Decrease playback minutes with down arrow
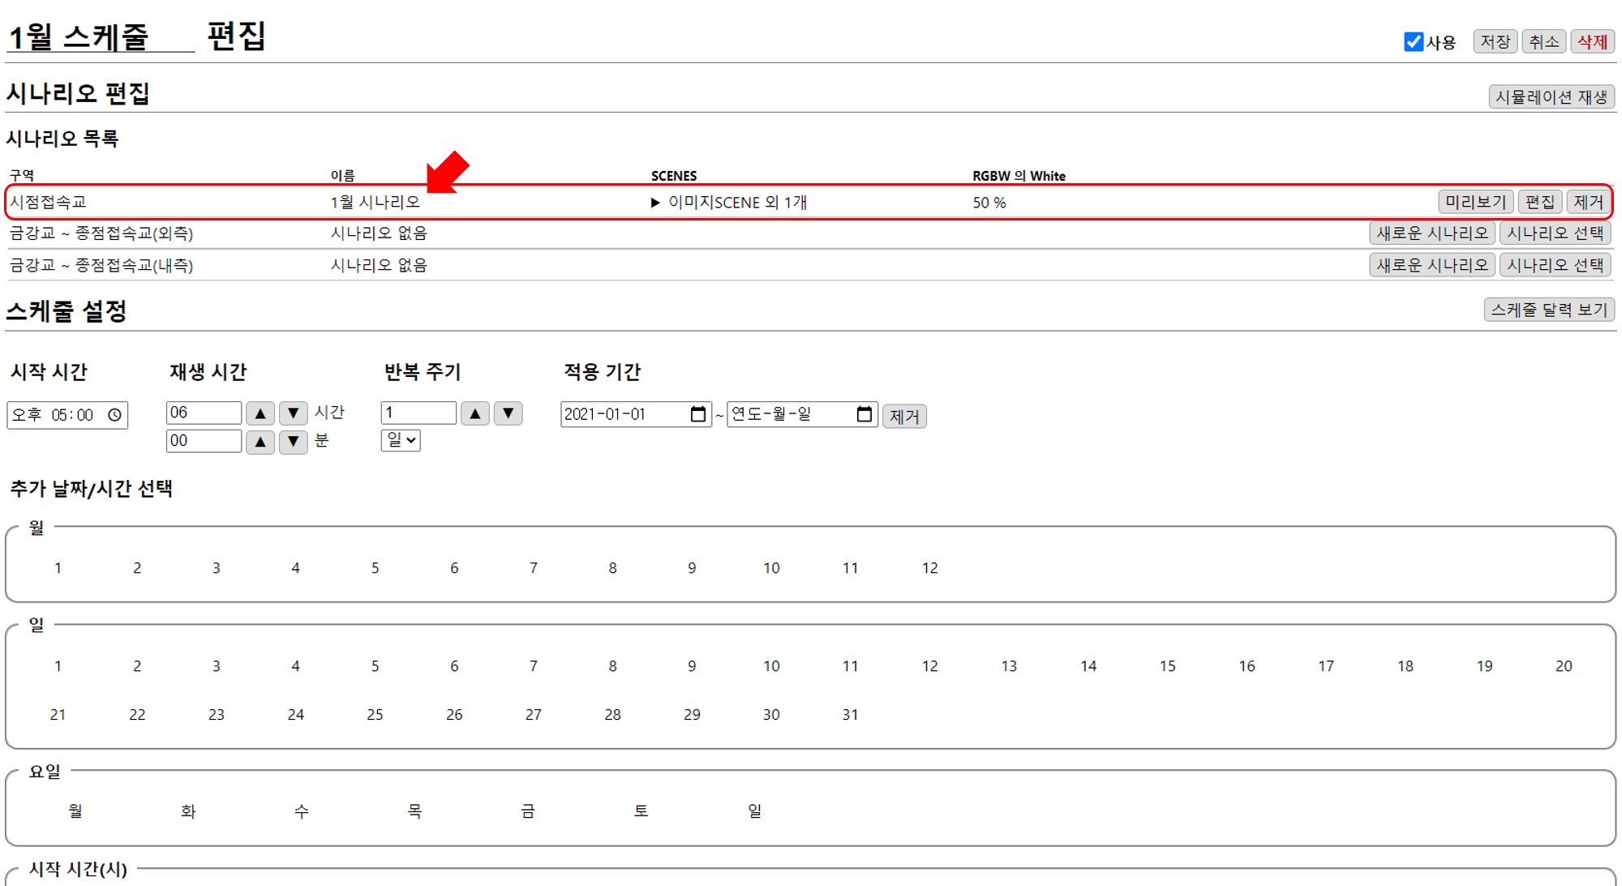Image resolution: width=1622 pixels, height=886 pixels. (x=294, y=442)
